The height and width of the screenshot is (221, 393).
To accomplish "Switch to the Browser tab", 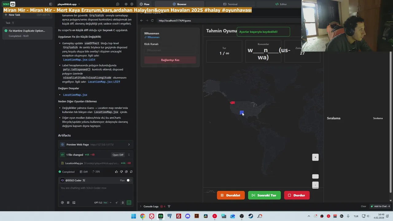I will tap(180, 4).
